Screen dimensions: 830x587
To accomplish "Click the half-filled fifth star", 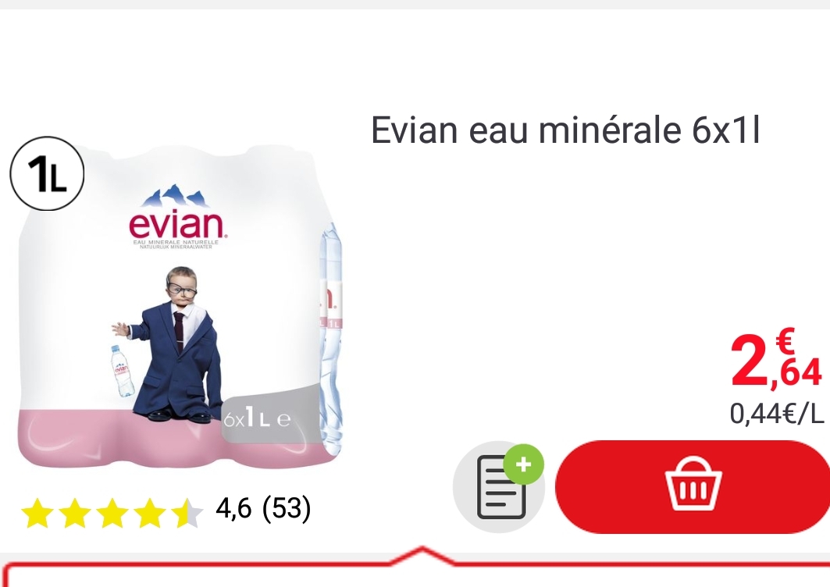I will pyautogui.click(x=187, y=513).
